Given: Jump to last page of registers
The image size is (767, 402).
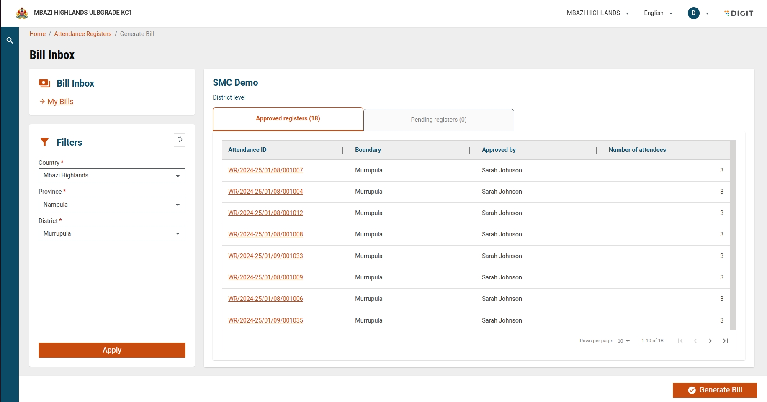Looking at the screenshot, I should tap(725, 341).
